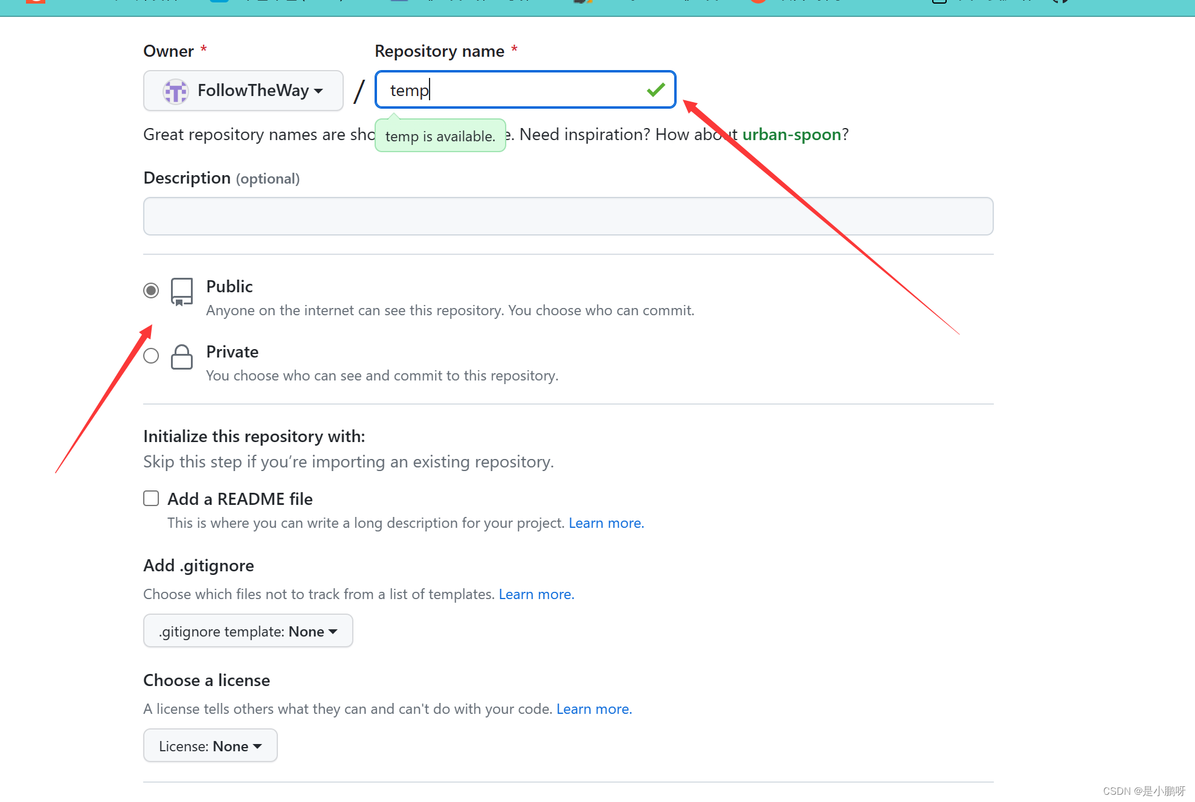Image resolution: width=1195 pixels, height=802 pixels.
Task: Click the 'Add .gitignore' heading text
Action: (x=198, y=565)
